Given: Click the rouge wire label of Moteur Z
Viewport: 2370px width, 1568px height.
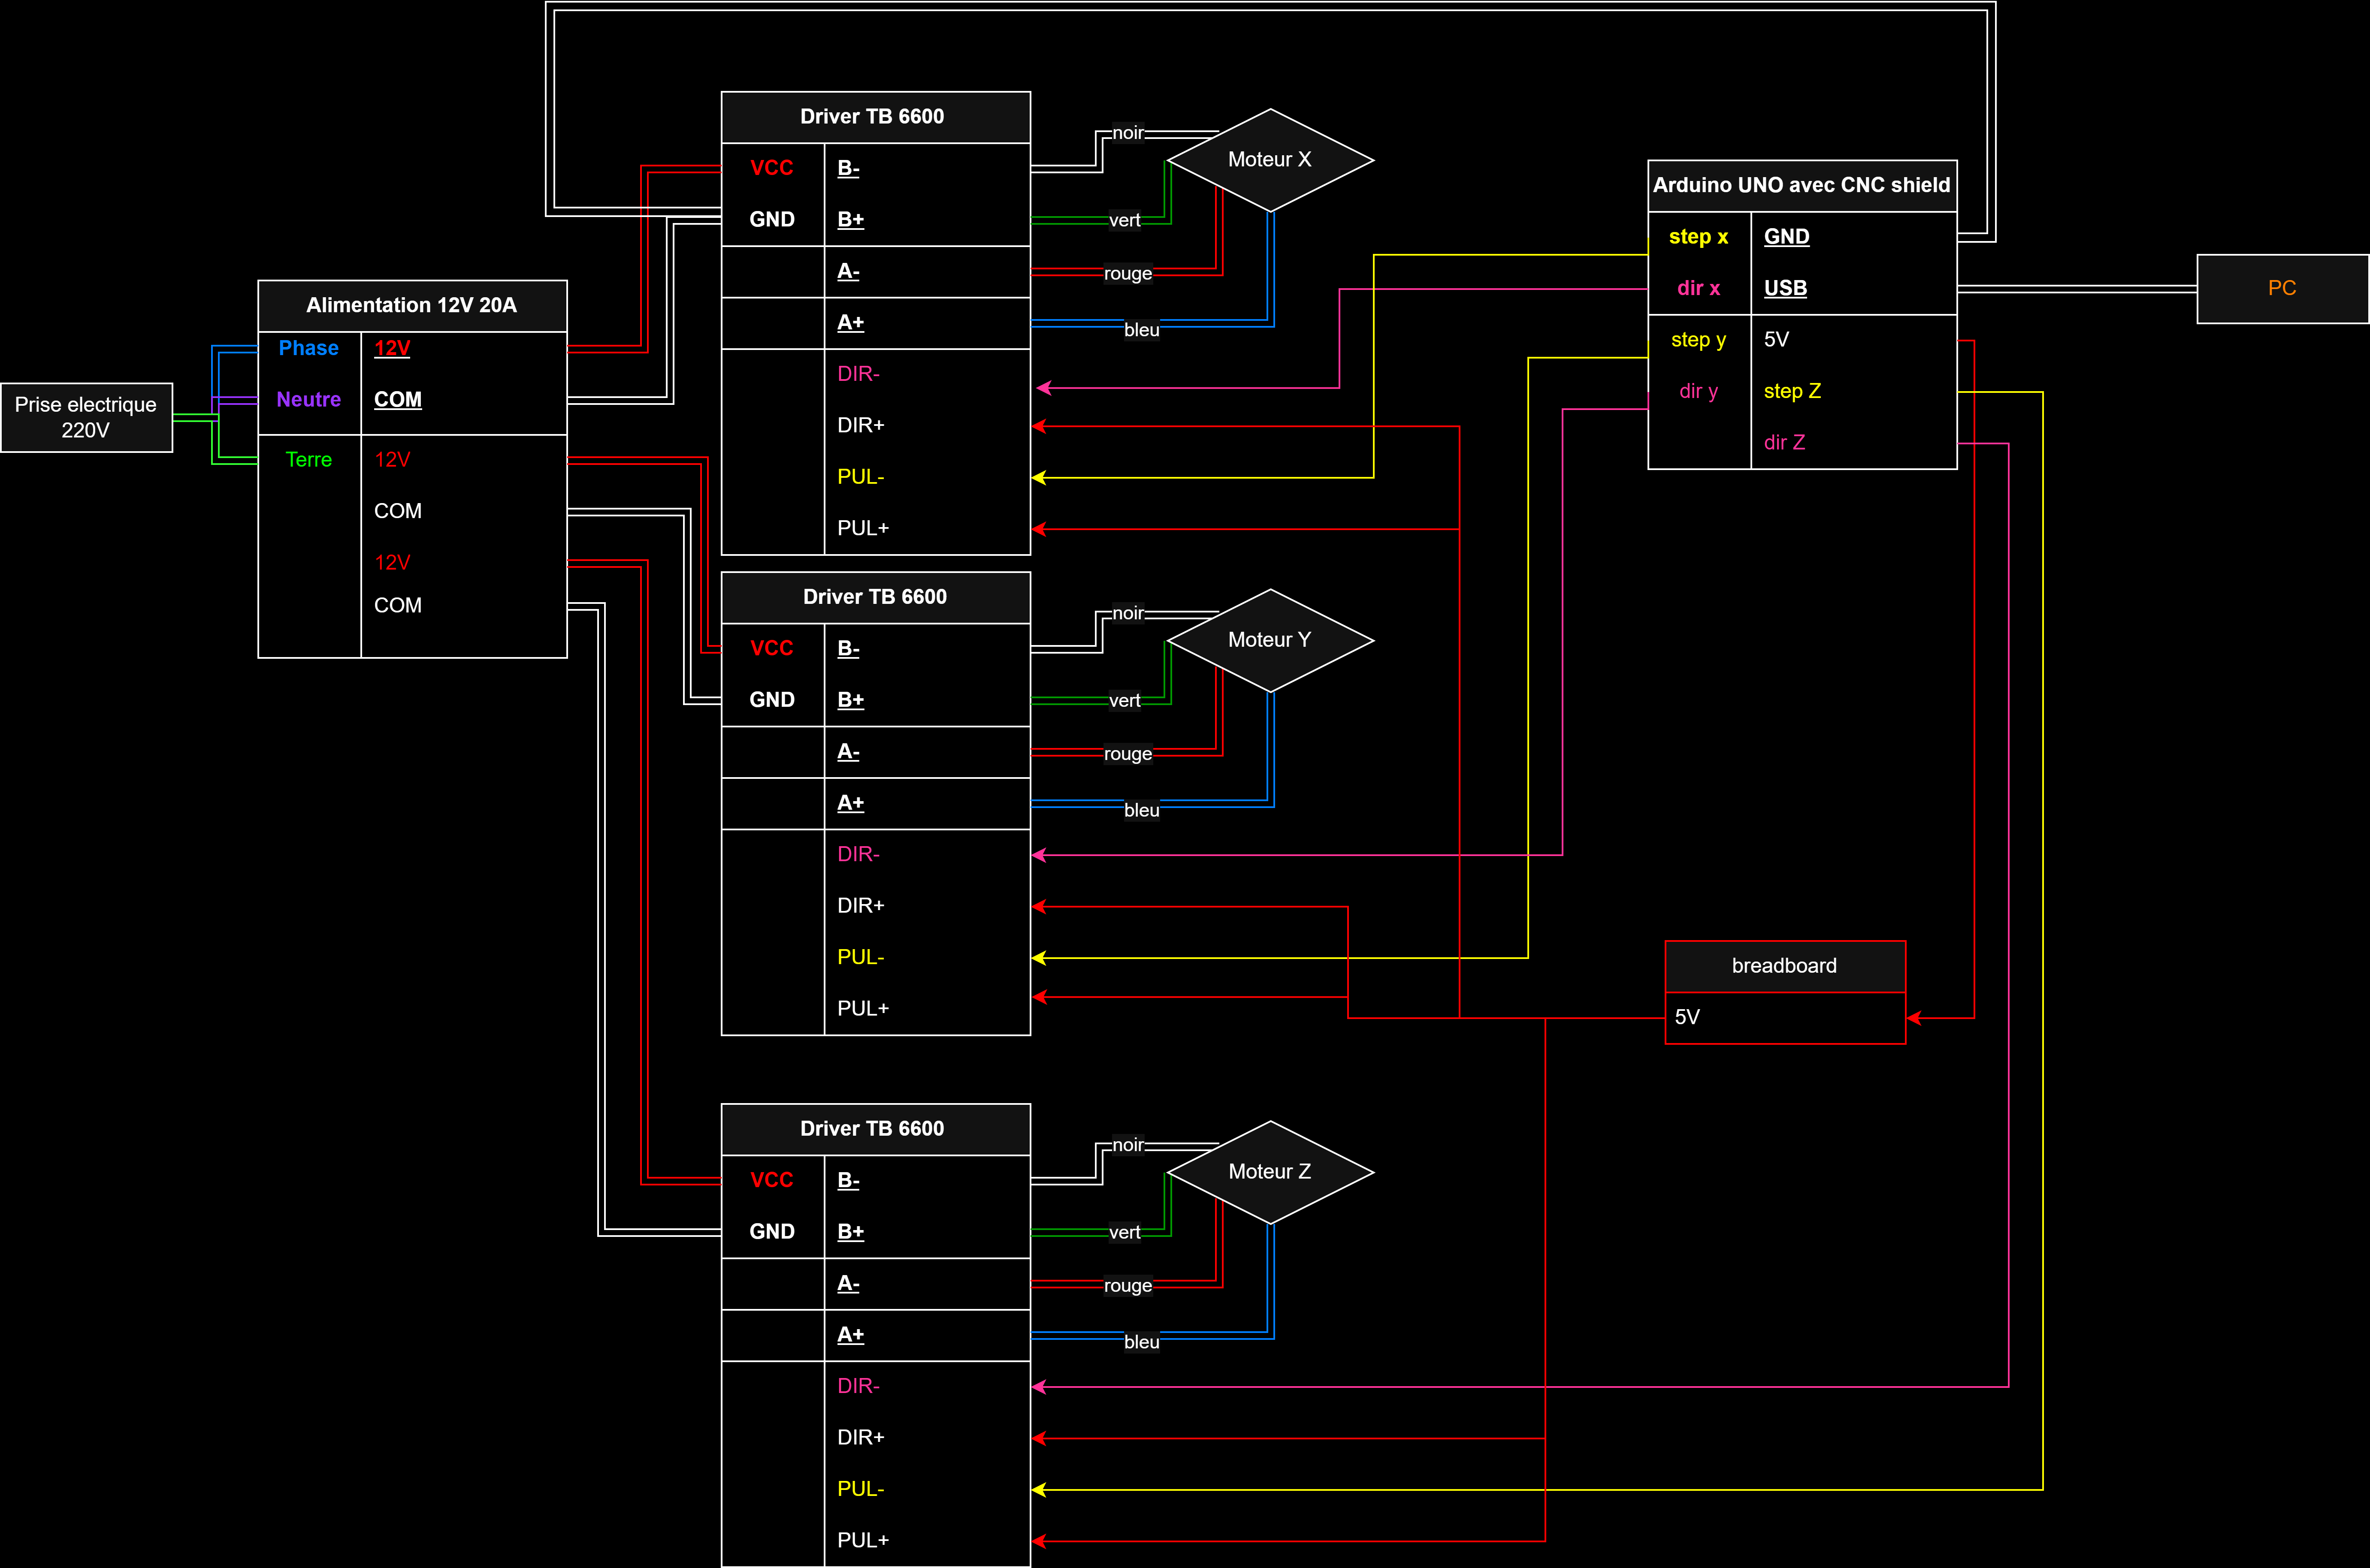Looking at the screenshot, I should click(1128, 1286).
